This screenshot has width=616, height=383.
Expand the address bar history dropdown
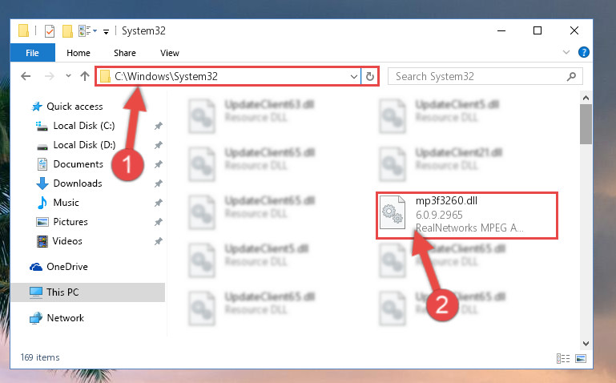pyautogui.click(x=353, y=77)
